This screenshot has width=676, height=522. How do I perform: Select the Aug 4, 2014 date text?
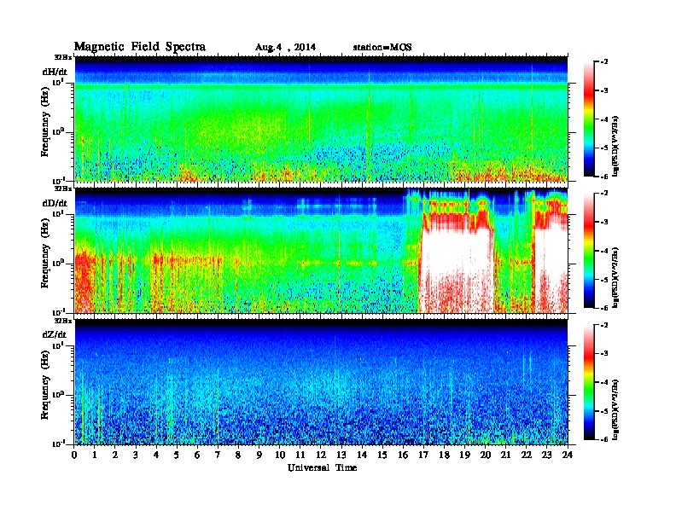[285, 48]
